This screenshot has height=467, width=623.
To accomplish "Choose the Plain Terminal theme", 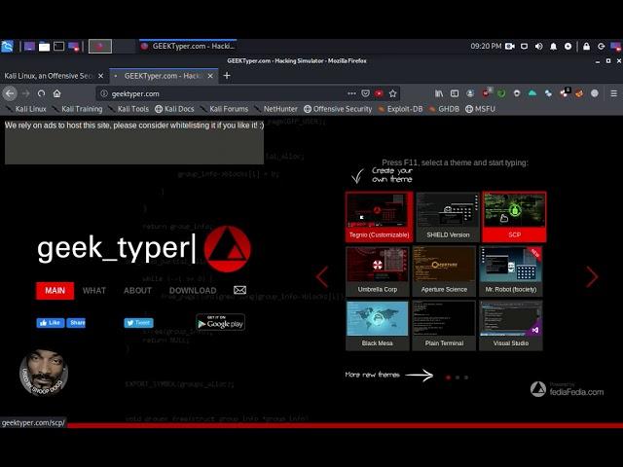I will click(x=444, y=326).
